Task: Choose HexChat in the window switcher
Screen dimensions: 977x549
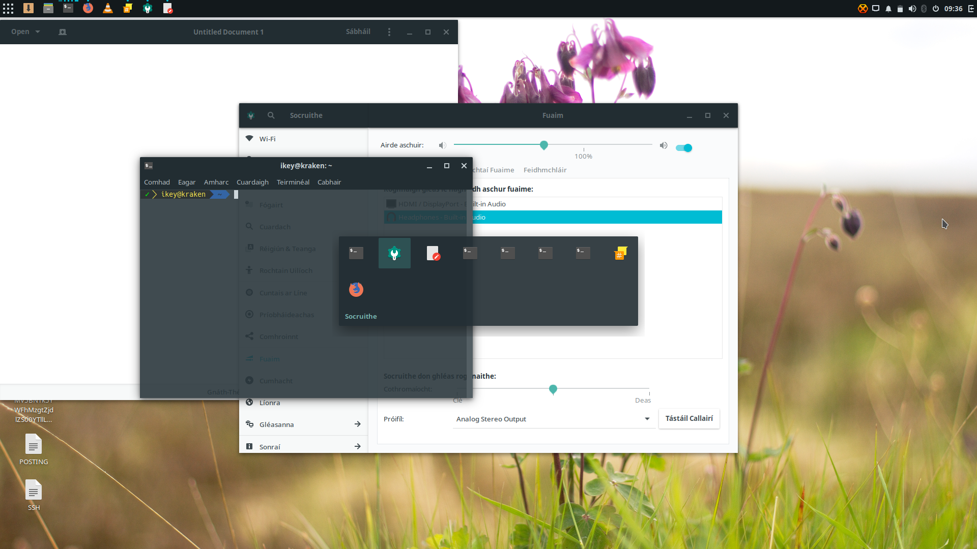Action: [620, 253]
